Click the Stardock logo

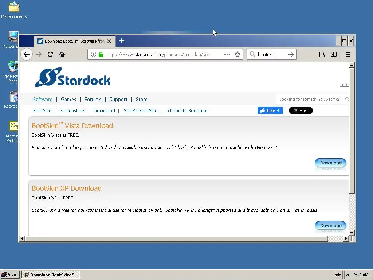click(x=72, y=77)
